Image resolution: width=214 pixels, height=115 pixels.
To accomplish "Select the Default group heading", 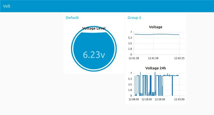I will 72,18.
